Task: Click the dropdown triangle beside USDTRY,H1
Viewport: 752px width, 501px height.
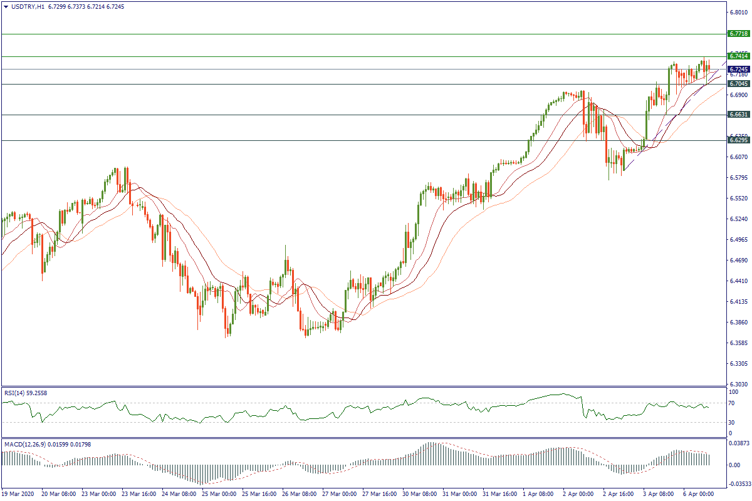Action: coord(6,7)
